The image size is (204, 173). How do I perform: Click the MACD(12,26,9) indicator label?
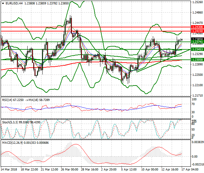[25, 143]
